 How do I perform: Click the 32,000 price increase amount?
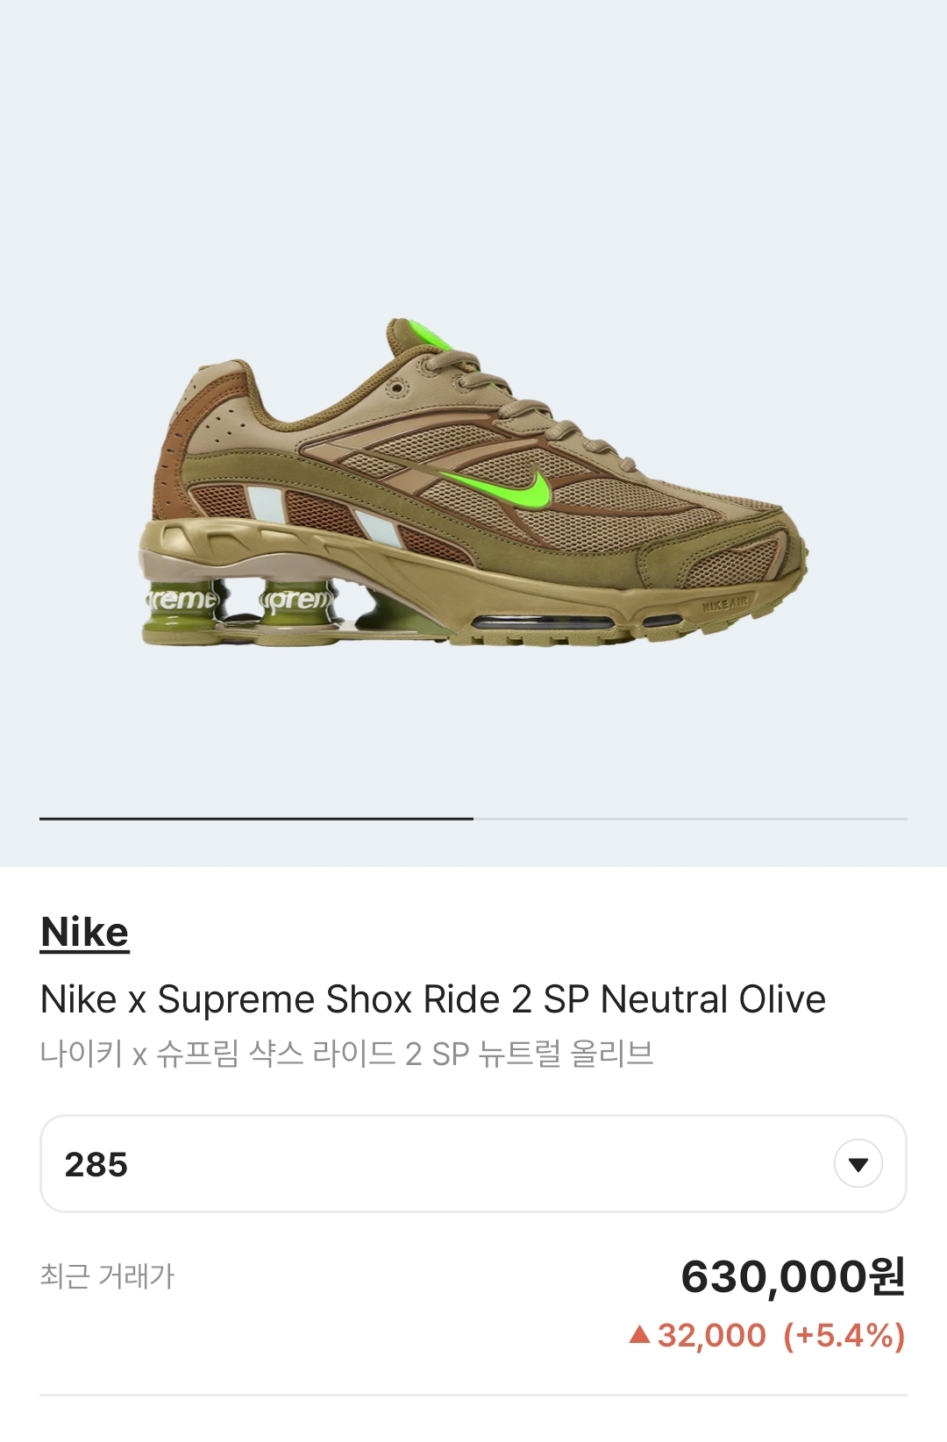click(x=711, y=1336)
